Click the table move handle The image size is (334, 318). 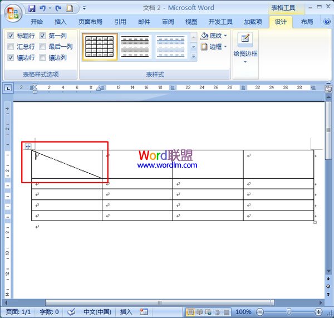[28, 146]
